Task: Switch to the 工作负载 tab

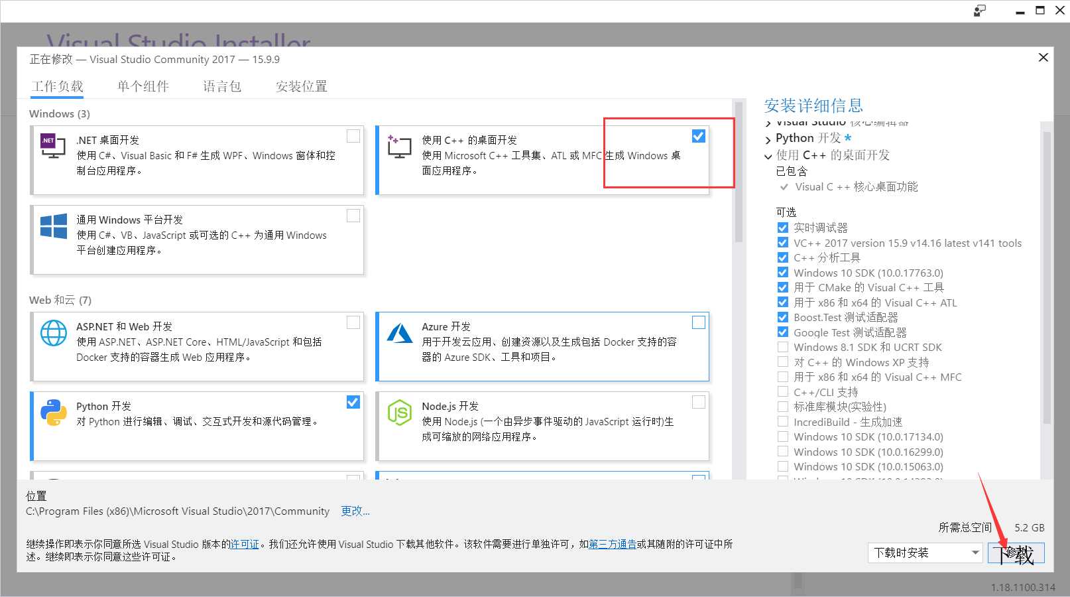Action: coord(58,86)
